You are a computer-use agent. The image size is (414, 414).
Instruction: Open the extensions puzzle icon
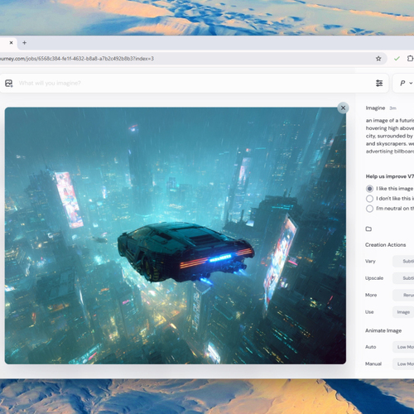pyautogui.click(x=411, y=59)
